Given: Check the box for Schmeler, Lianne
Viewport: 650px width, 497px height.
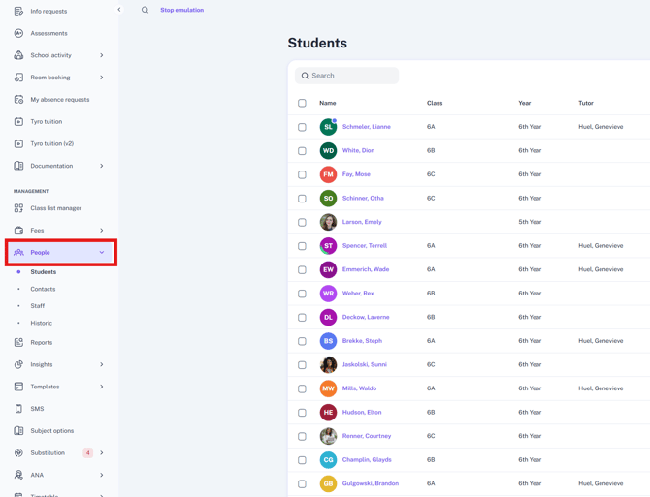Looking at the screenshot, I should 302,127.
